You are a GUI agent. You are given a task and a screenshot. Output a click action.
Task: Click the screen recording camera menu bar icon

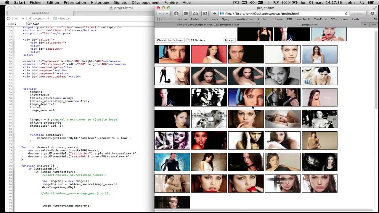pos(236,2)
